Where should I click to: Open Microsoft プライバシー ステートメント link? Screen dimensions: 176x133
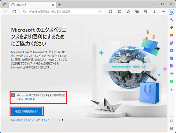(x=30, y=120)
